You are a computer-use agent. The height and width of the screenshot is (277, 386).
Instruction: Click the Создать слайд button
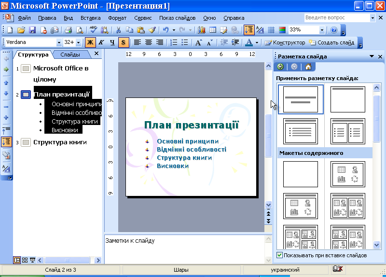[331, 42]
